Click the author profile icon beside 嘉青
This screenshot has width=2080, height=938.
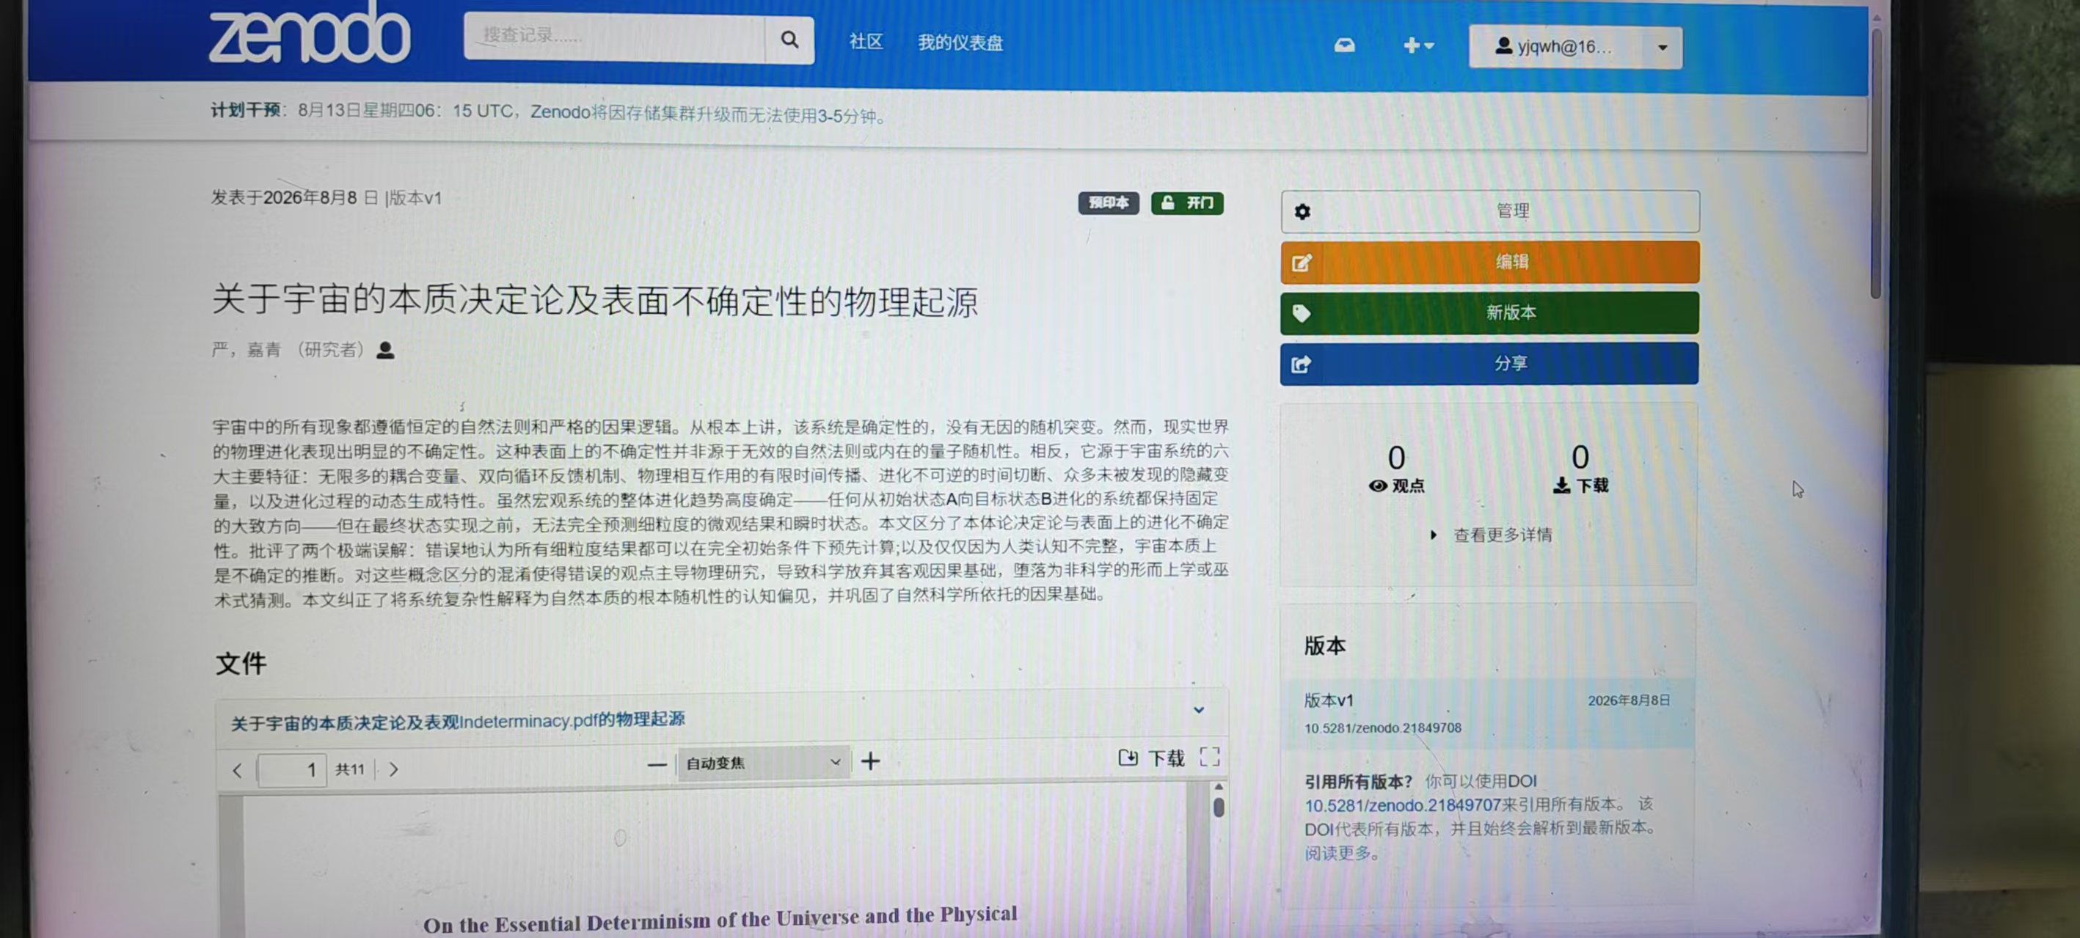click(385, 350)
